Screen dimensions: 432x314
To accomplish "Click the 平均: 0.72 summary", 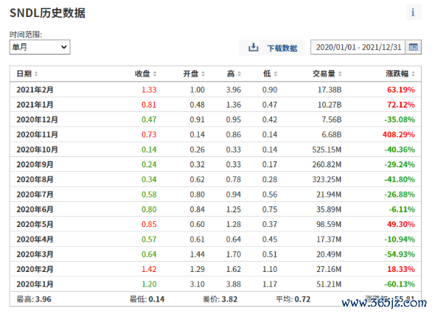I will 293,299.
